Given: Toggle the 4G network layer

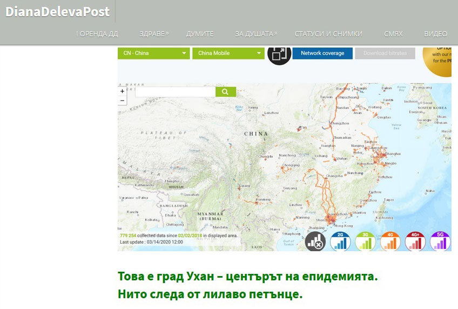Looking at the screenshot, I should tap(390, 241).
